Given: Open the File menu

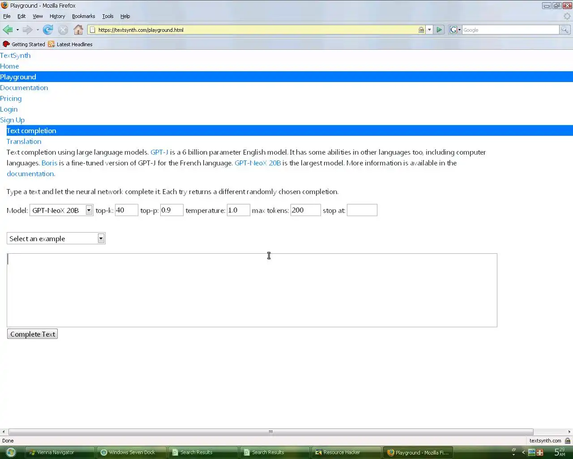Looking at the screenshot, I should click(x=7, y=16).
